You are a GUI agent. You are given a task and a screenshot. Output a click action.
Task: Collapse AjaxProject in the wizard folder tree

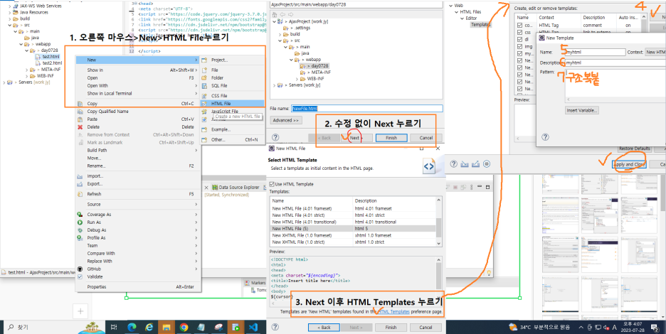click(275, 21)
